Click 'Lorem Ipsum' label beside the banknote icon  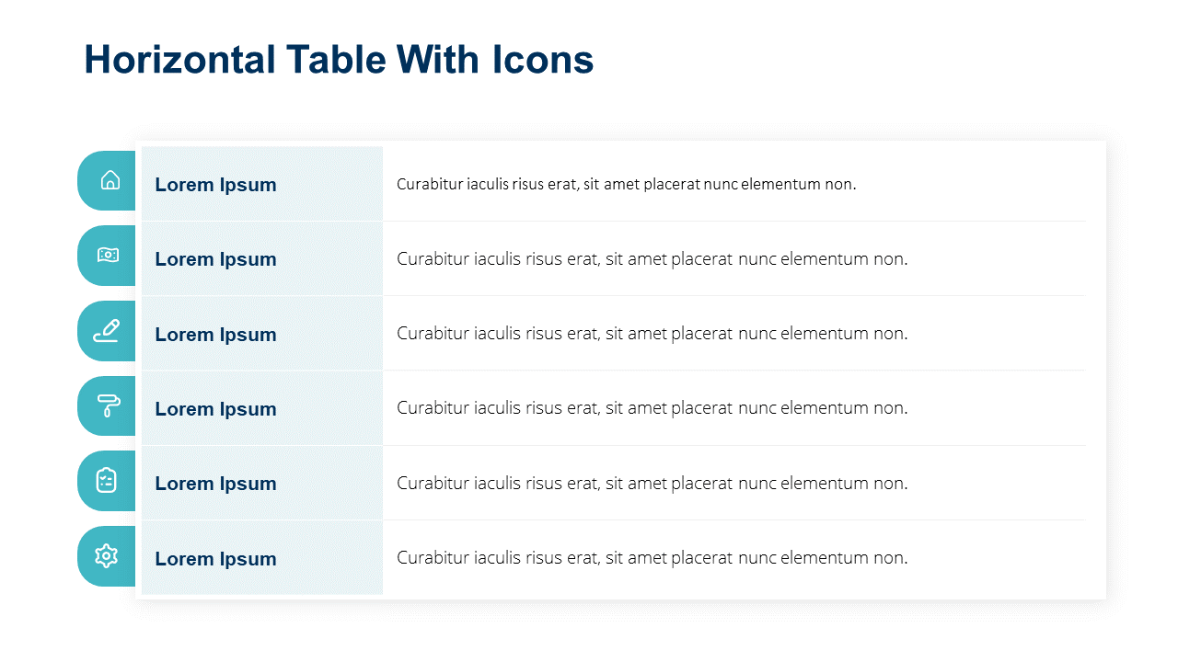(x=215, y=259)
